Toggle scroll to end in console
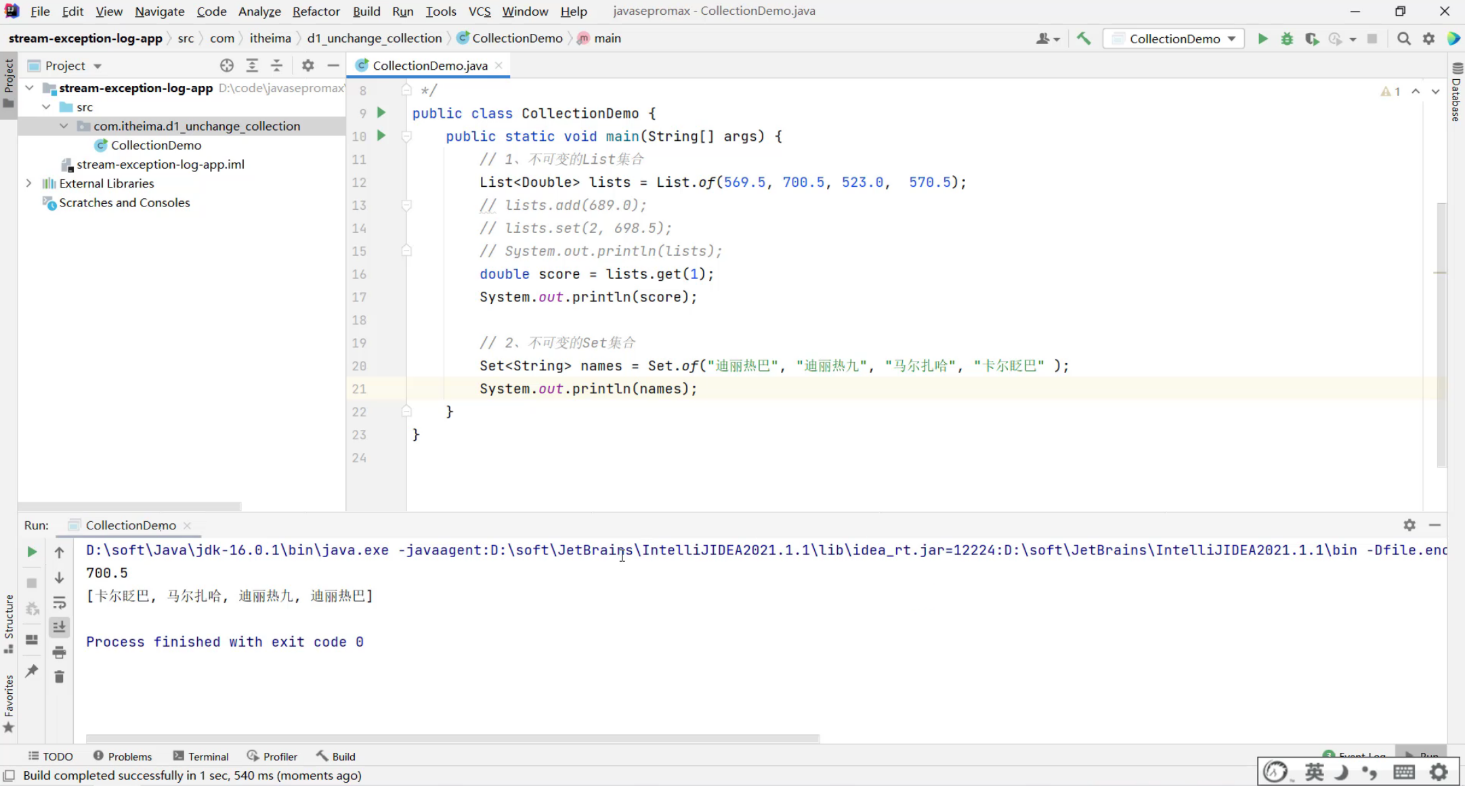This screenshot has height=786, width=1465. [x=59, y=627]
